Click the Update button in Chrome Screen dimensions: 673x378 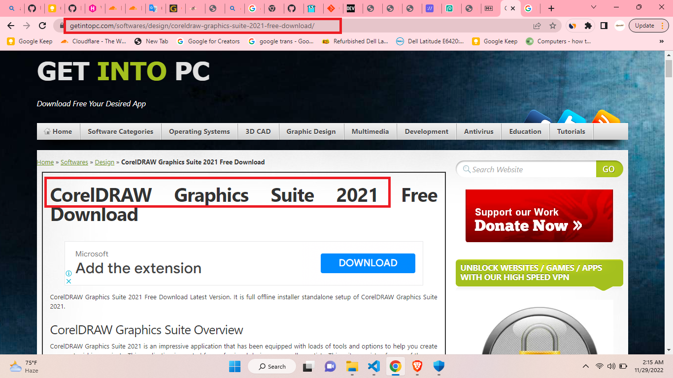click(644, 26)
